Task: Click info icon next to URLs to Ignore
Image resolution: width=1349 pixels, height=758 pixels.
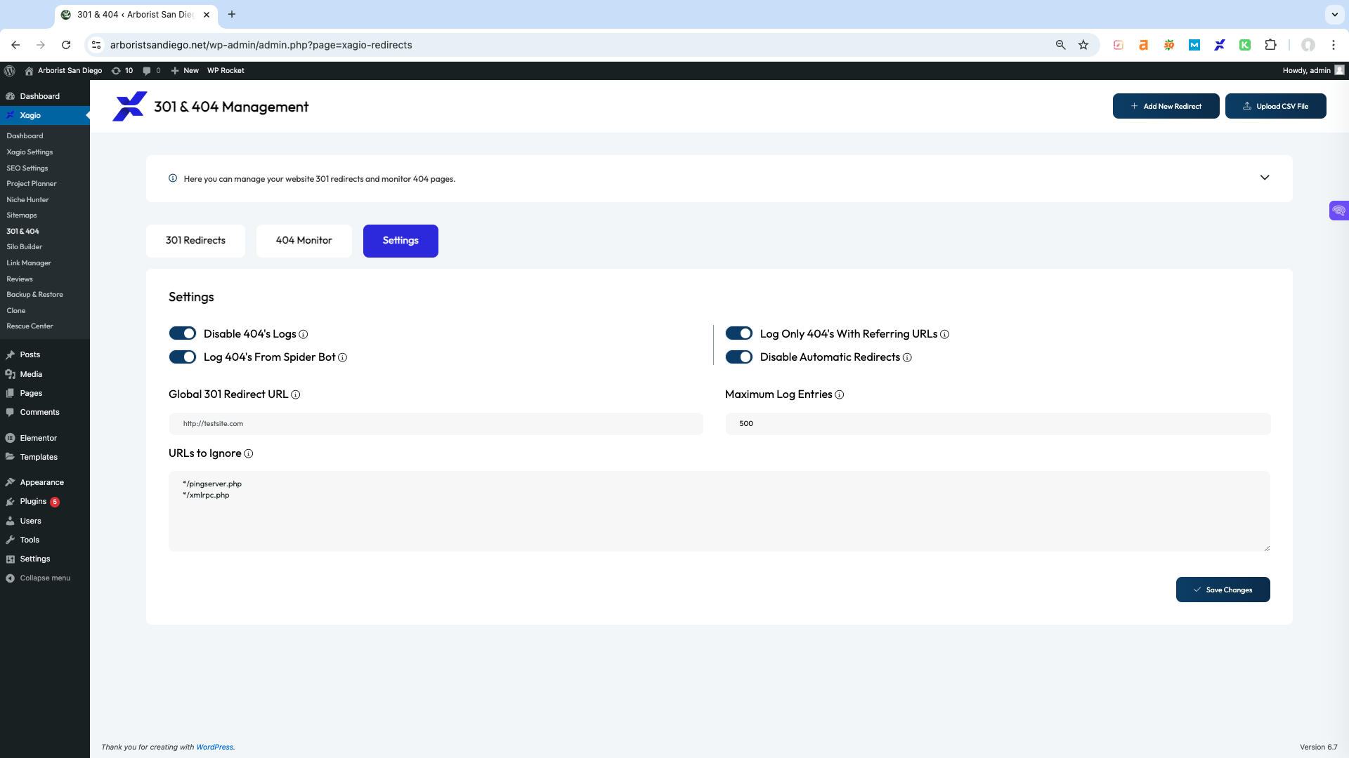Action: point(249,454)
